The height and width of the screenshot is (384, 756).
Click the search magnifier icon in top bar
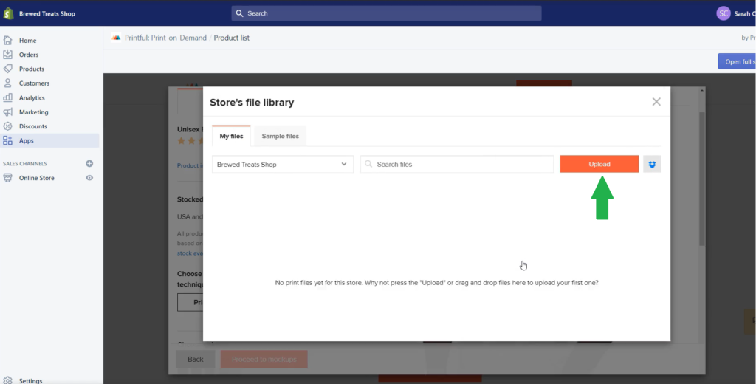pyautogui.click(x=240, y=13)
